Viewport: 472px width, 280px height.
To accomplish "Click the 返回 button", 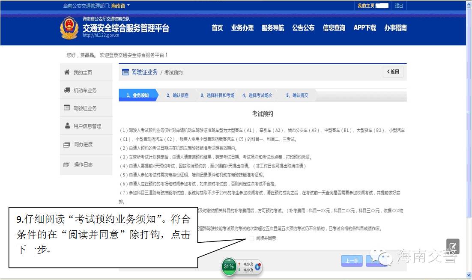I will click(392, 72).
